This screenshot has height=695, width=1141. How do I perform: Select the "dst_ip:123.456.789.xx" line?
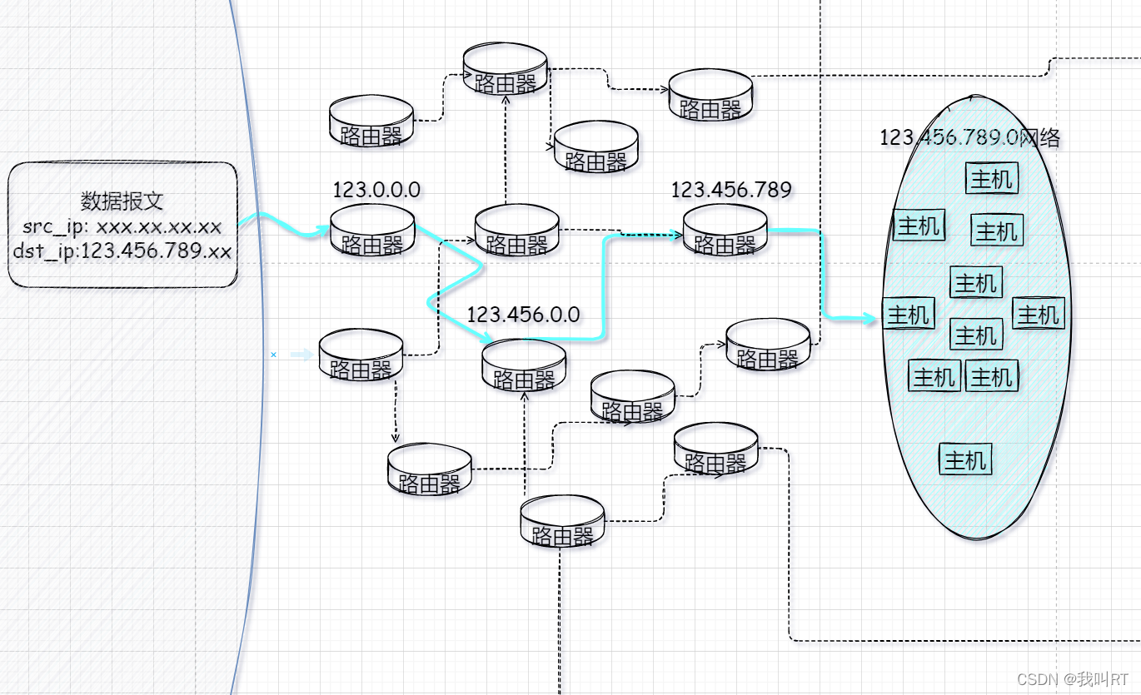122,251
